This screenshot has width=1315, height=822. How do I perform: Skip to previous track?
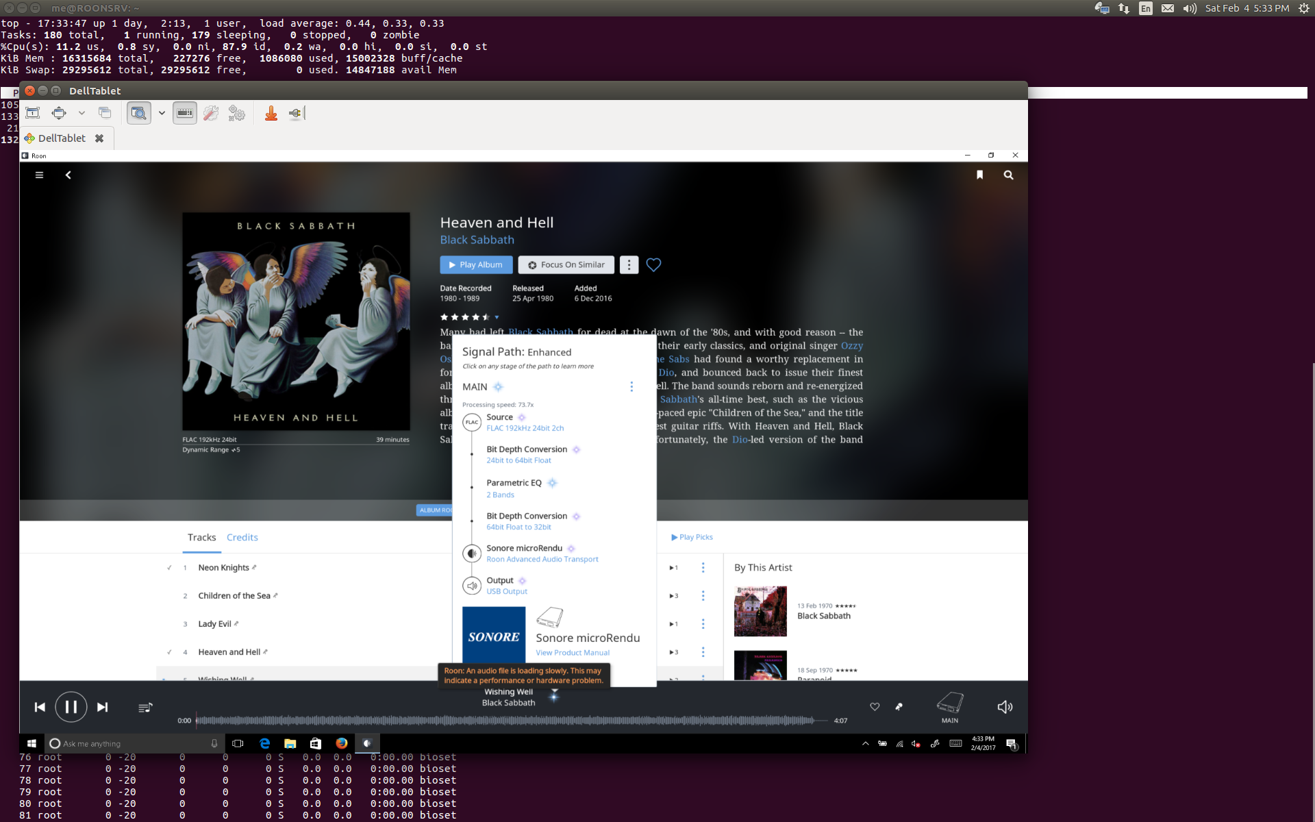click(40, 707)
